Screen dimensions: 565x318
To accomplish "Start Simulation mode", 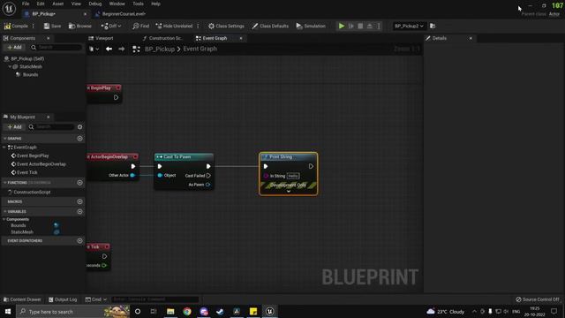I will [x=311, y=26].
